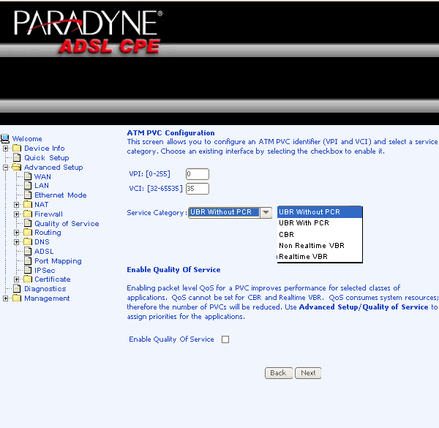
Task: Click the Paradyne ADSL CPE logo
Action: coord(89,32)
